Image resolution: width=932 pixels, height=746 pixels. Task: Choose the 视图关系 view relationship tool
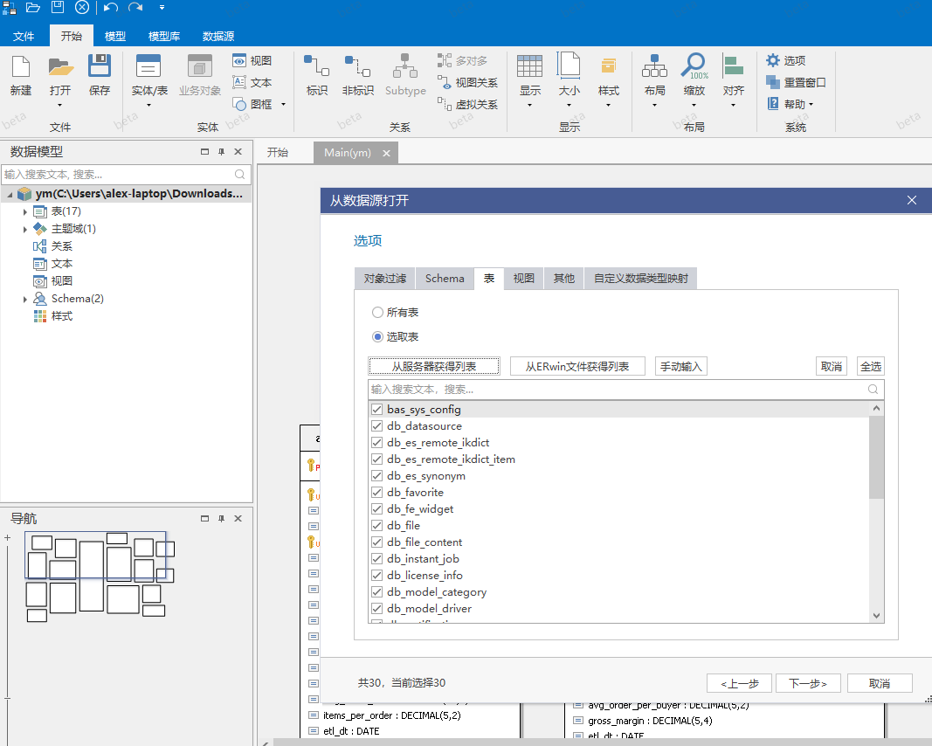click(468, 83)
